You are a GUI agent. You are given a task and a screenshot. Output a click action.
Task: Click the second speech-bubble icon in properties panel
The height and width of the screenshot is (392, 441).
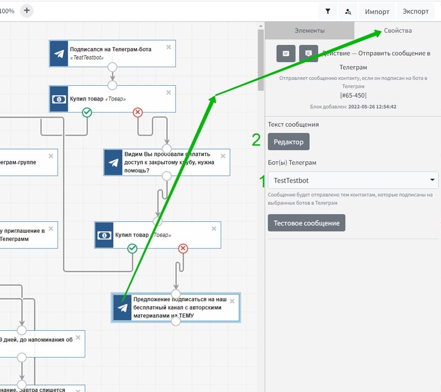click(x=309, y=54)
